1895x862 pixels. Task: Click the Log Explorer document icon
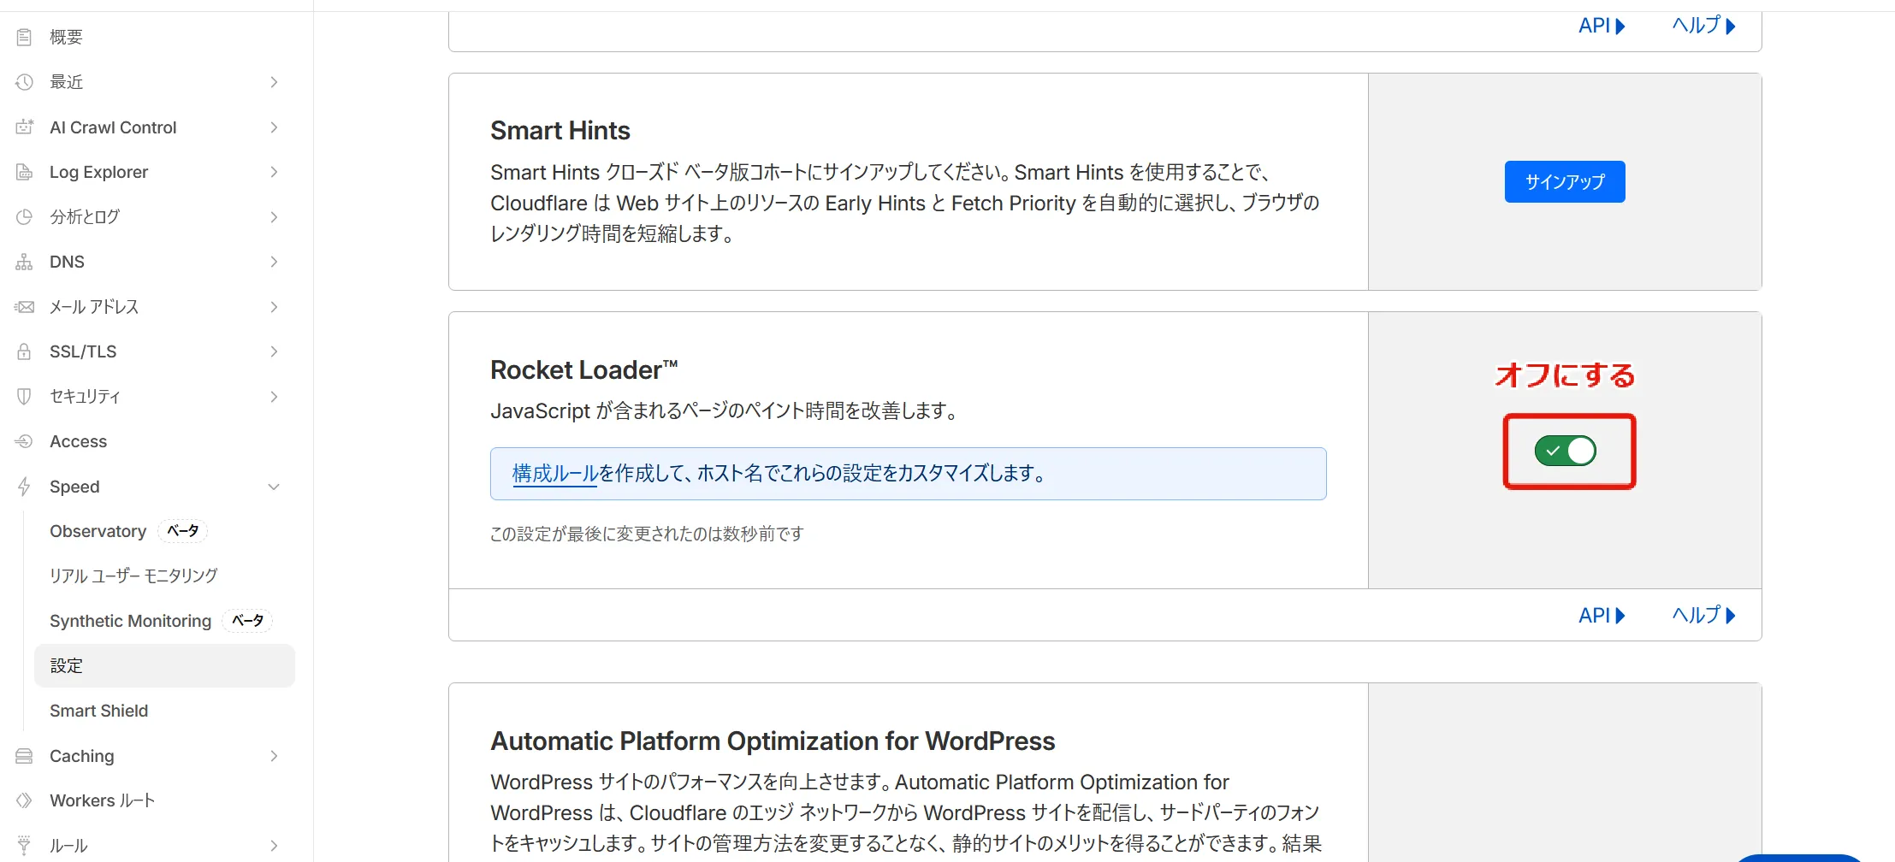point(24,172)
